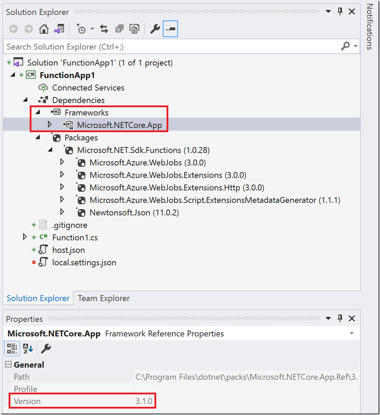380x415 pixels.
Task: Switch between solutions and folder views icon
Action: (59, 29)
